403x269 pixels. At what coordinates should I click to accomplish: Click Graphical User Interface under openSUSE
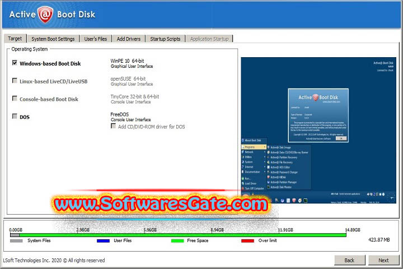132,84
